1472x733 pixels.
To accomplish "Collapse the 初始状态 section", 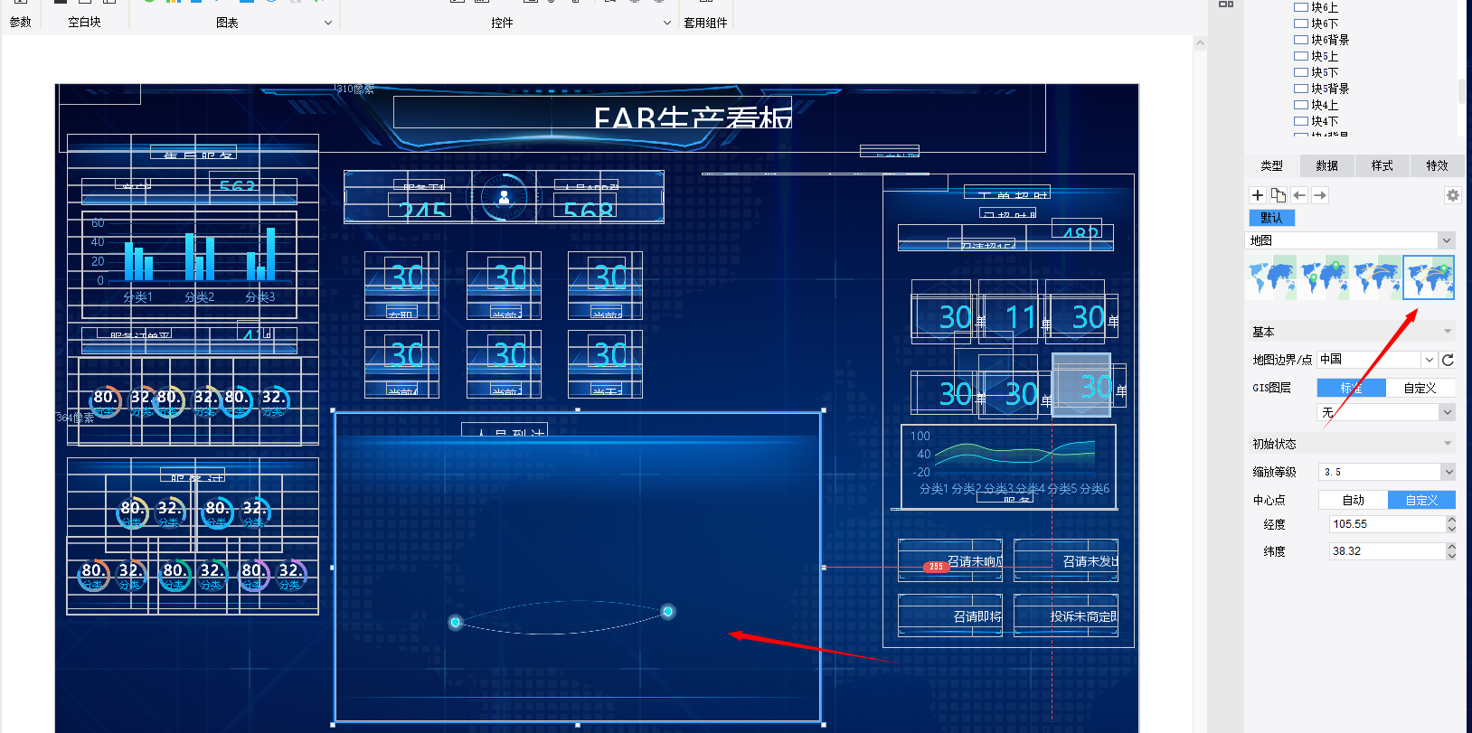I will pyautogui.click(x=1448, y=444).
